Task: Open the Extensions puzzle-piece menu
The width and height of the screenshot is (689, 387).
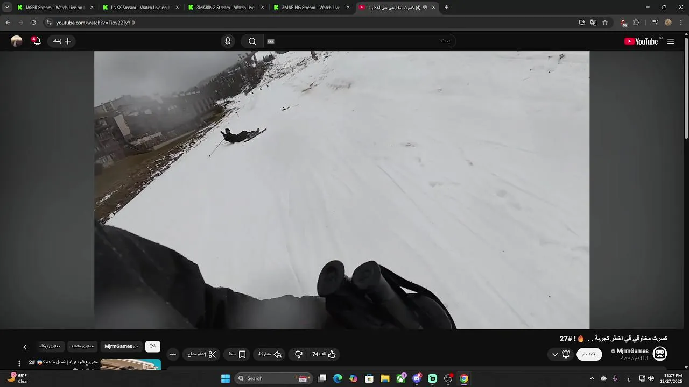Action: pos(636,23)
